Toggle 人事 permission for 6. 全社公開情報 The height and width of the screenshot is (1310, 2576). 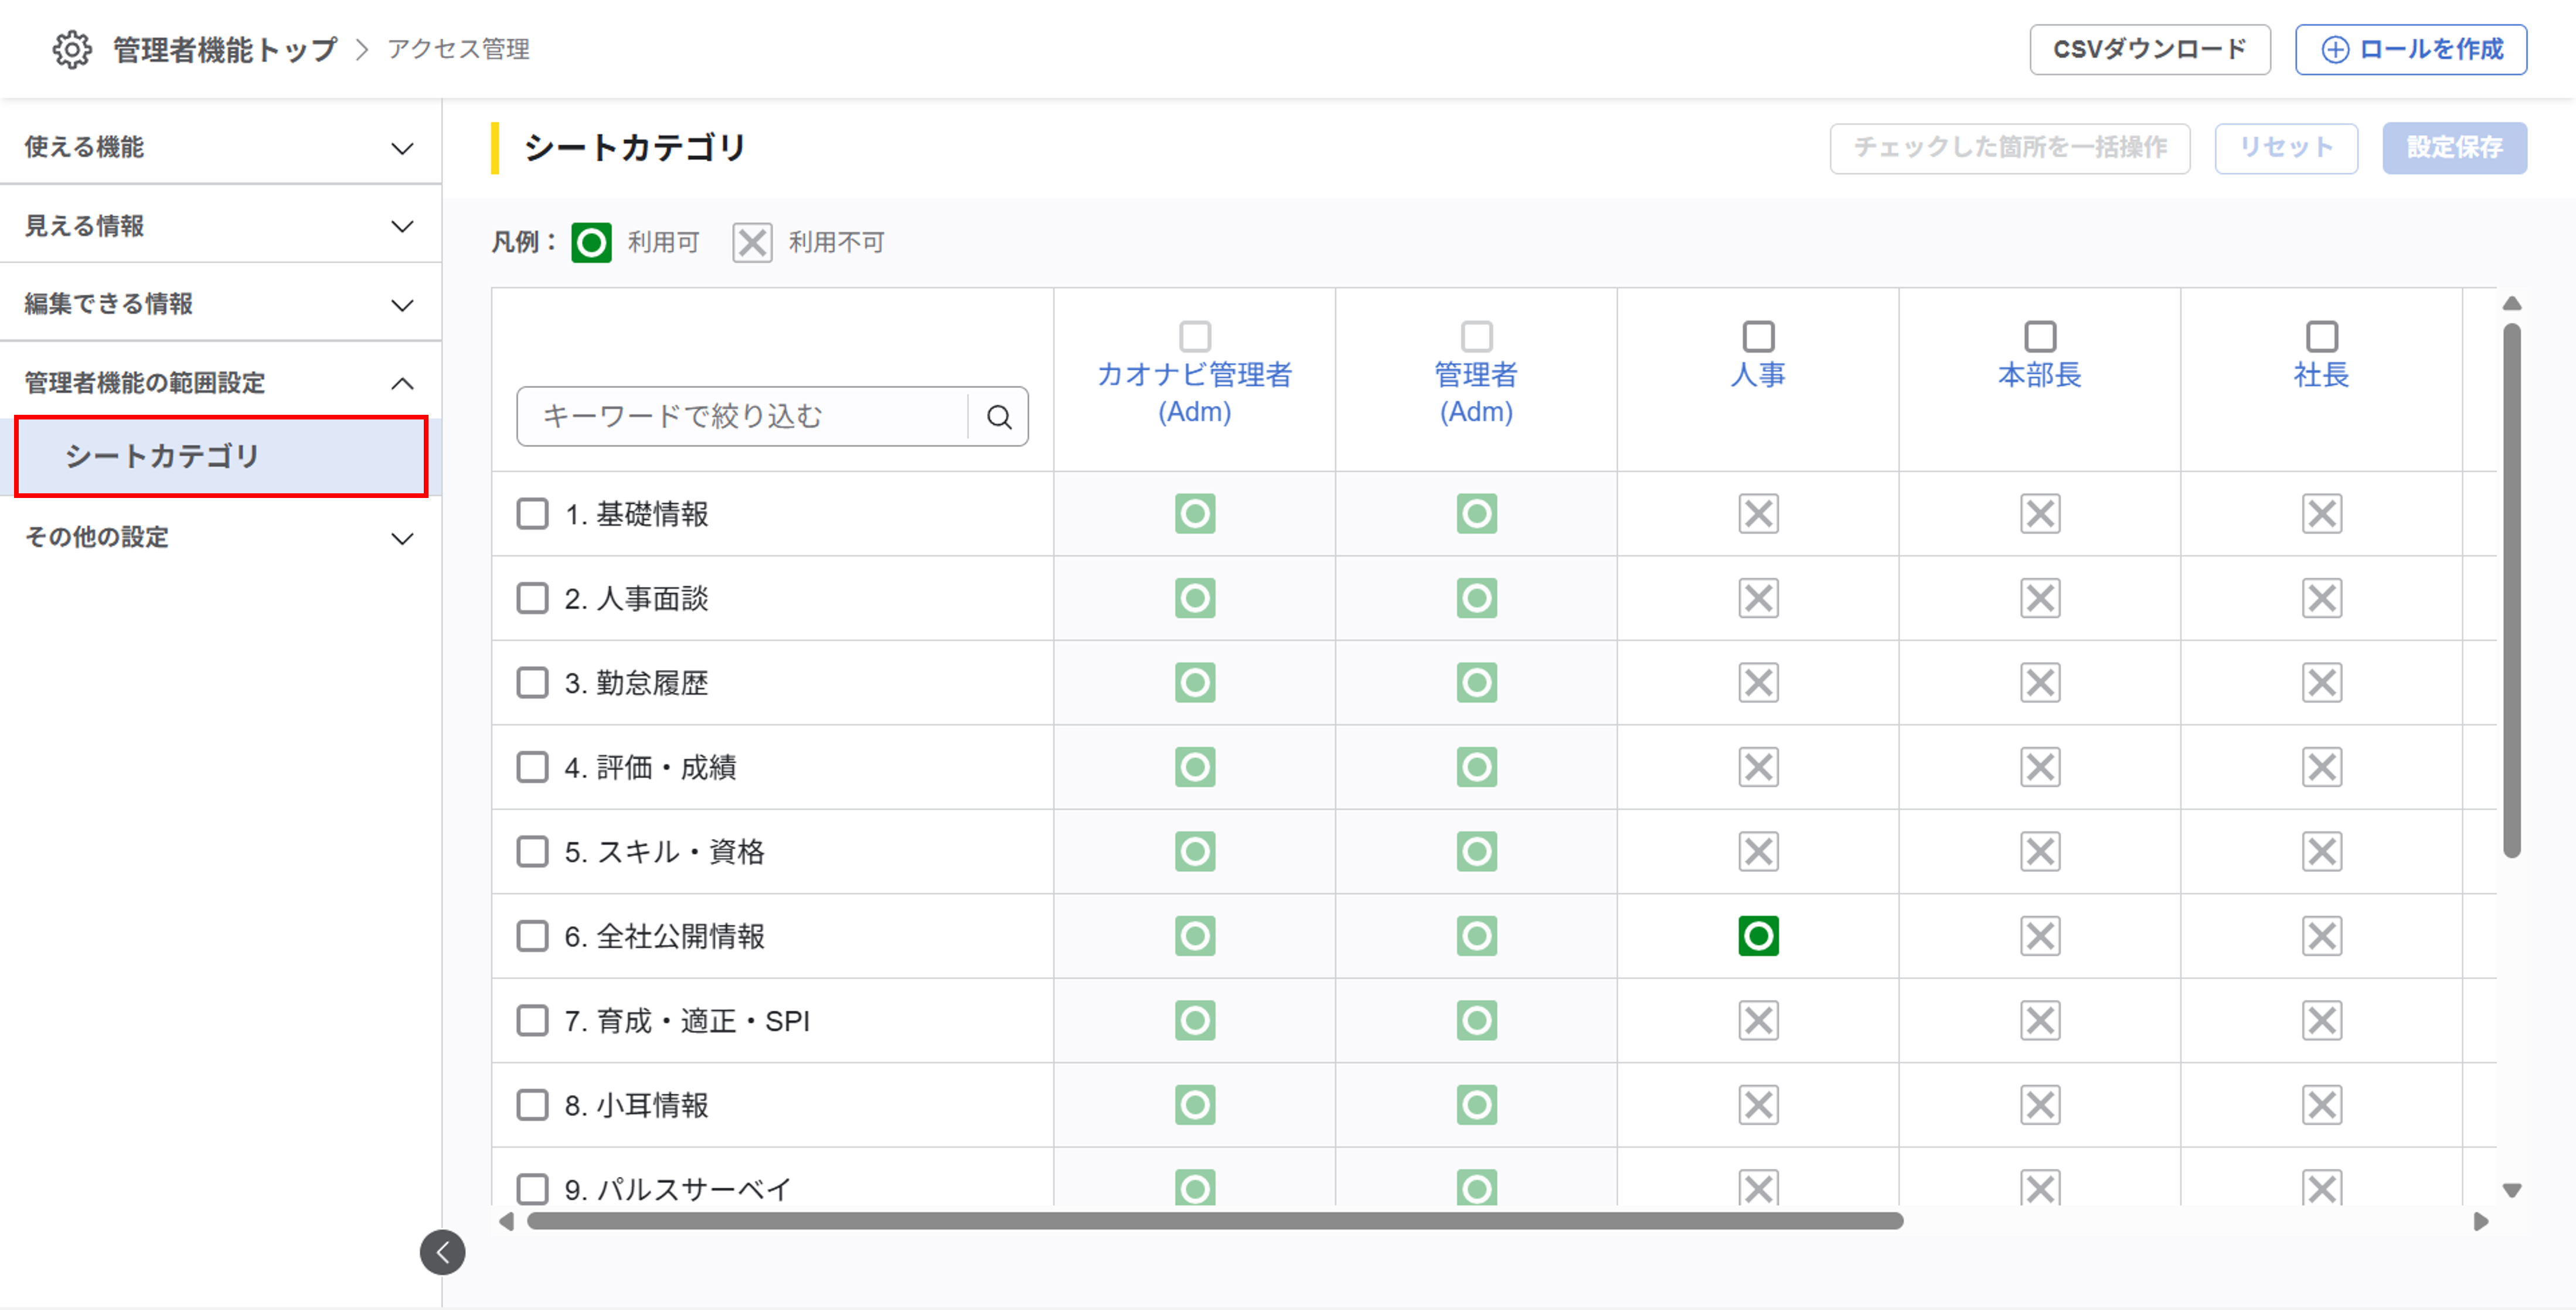point(1758,936)
